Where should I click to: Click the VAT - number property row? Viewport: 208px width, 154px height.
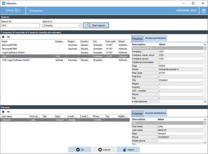167,91
